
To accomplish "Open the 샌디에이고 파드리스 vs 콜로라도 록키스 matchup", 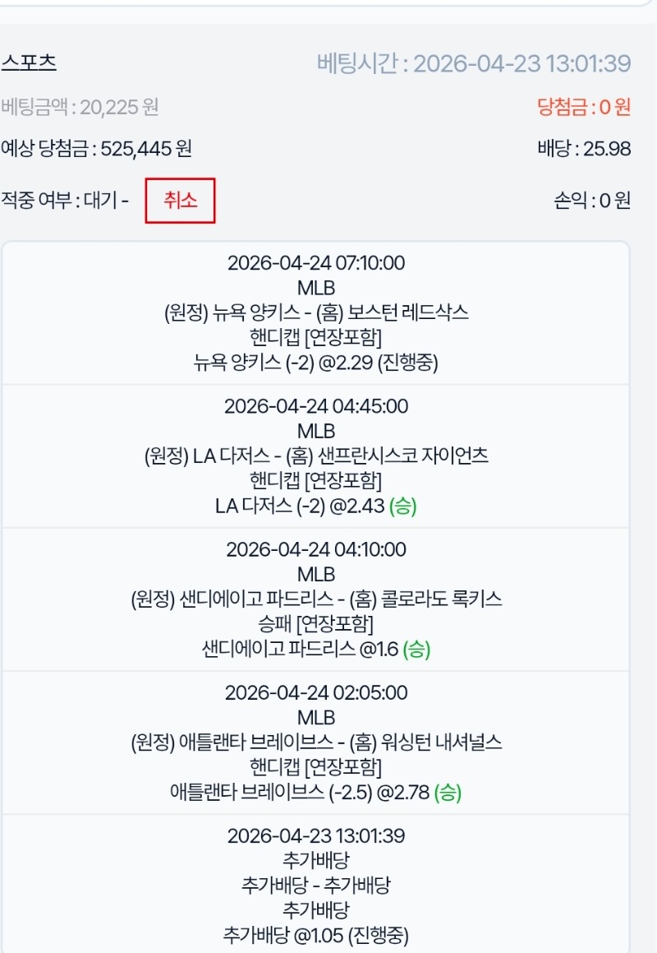I will point(316,599).
